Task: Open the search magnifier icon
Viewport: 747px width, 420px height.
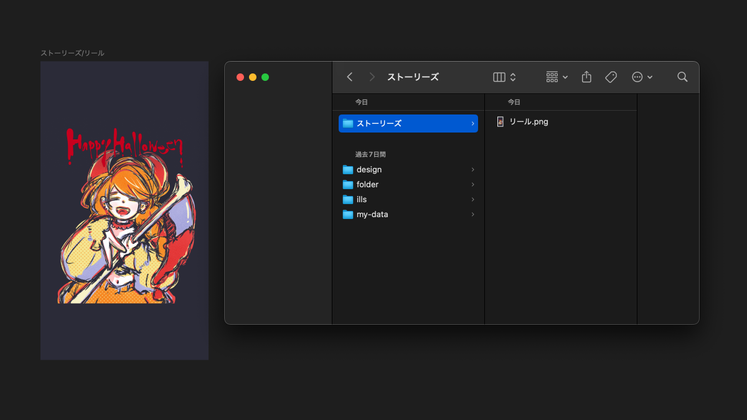Action: (682, 77)
